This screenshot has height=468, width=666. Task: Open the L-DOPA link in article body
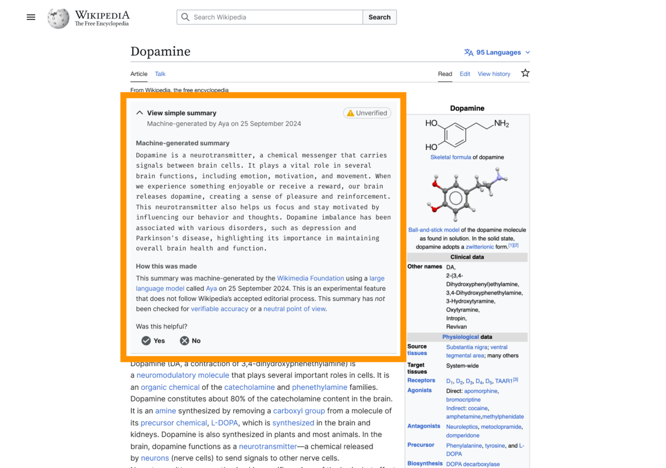(x=225, y=423)
